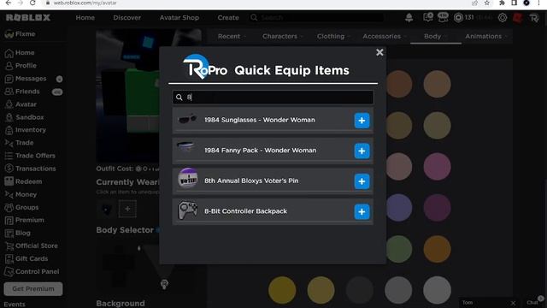
Task: Open the Discover page
Action: pos(127,17)
